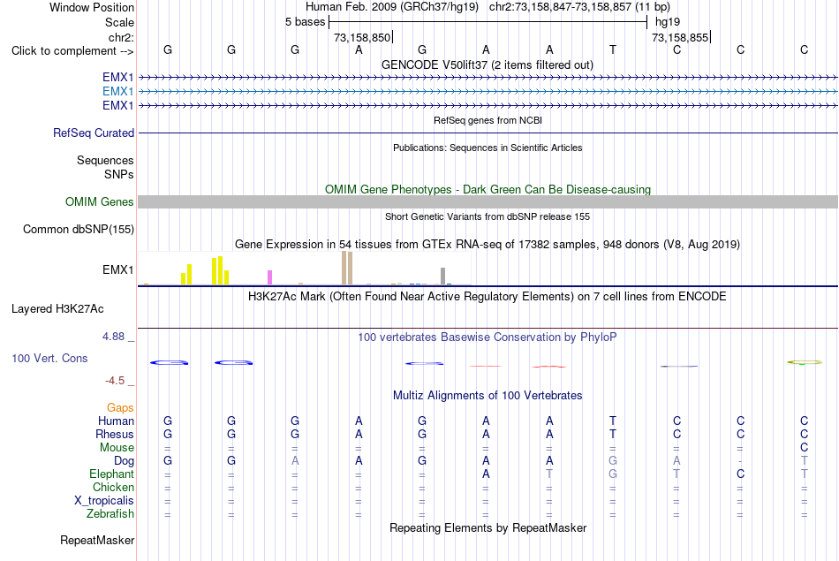Open the RefSeq Curated track label
The image size is (839, 561).
[x=93, y=133]
